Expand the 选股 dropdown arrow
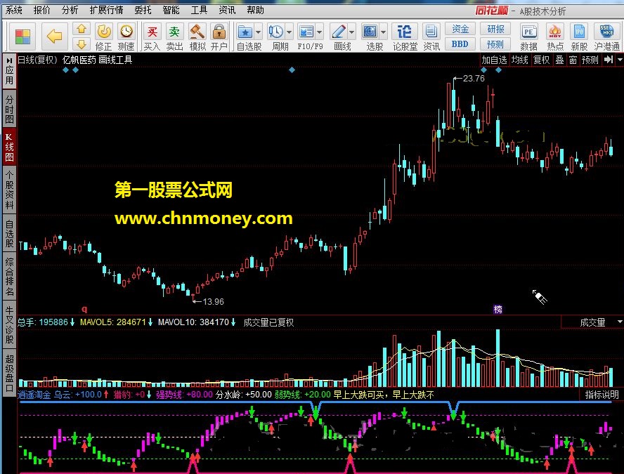 tap(383, 32)
